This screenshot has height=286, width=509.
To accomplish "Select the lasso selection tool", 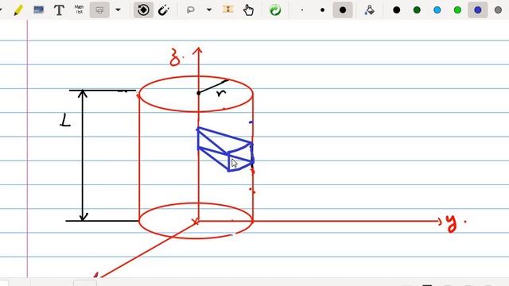I will 191,10.
